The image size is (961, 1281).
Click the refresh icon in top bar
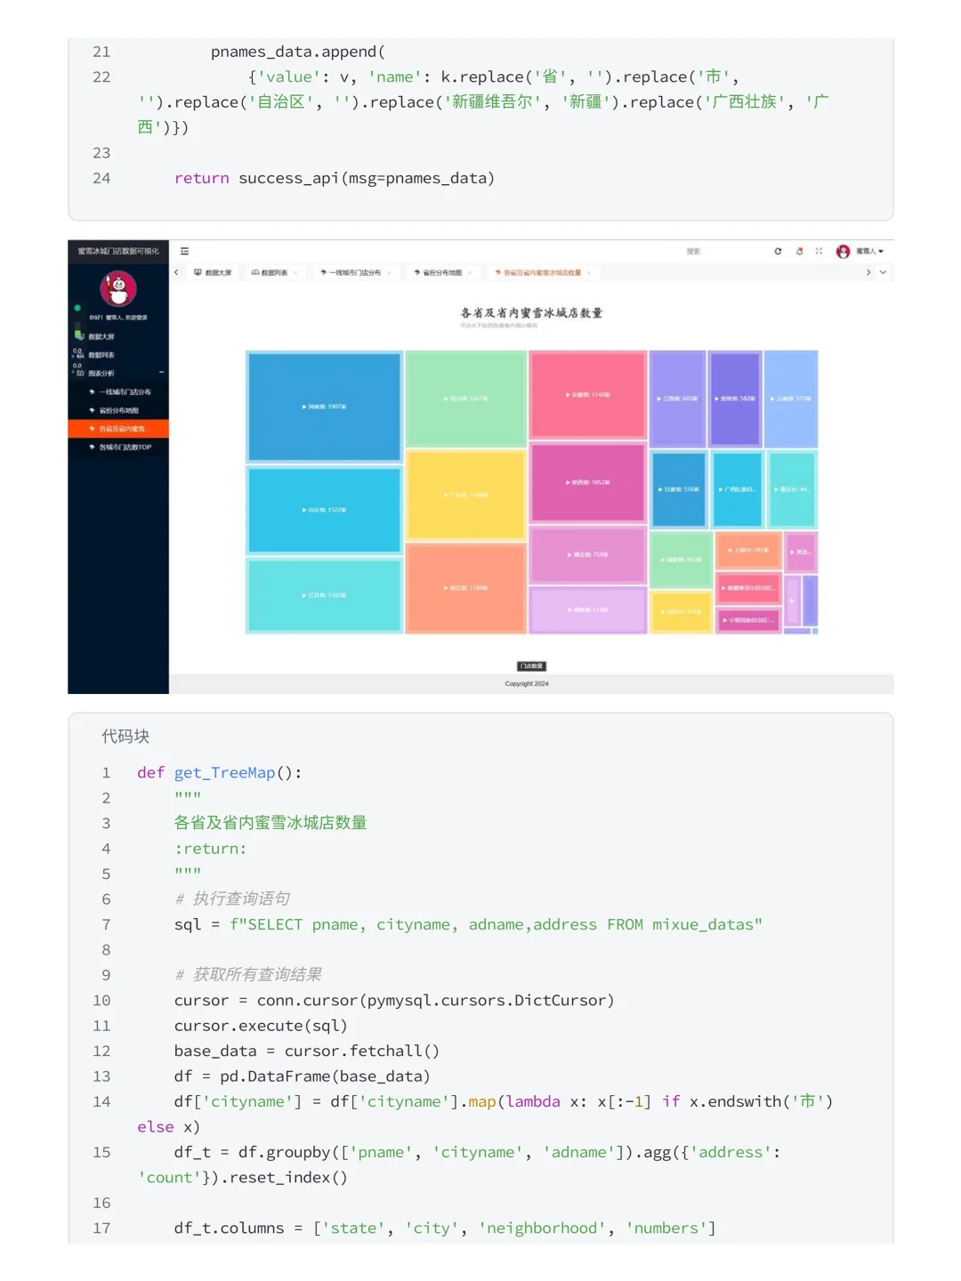point(778,252)
